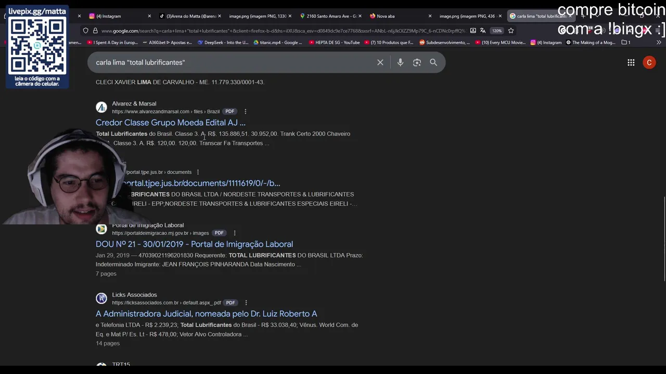
Task: Click the Alvarez & Marsal site favicon
Action: (x=101, y=107)
